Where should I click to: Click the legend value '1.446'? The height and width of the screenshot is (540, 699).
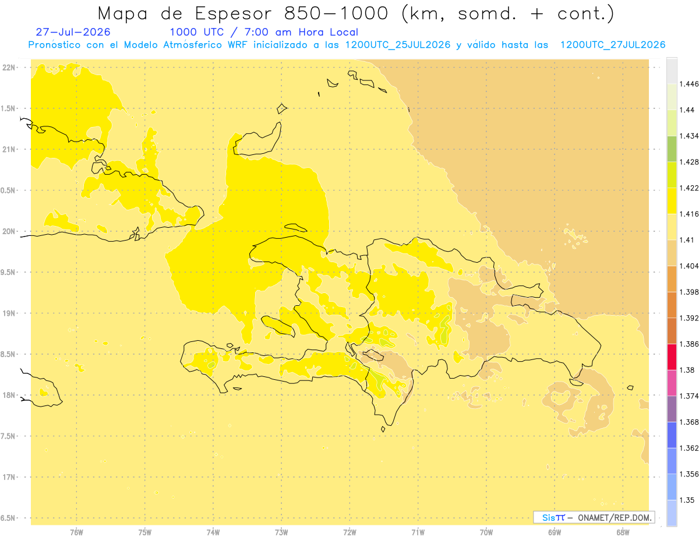[690, 84]
